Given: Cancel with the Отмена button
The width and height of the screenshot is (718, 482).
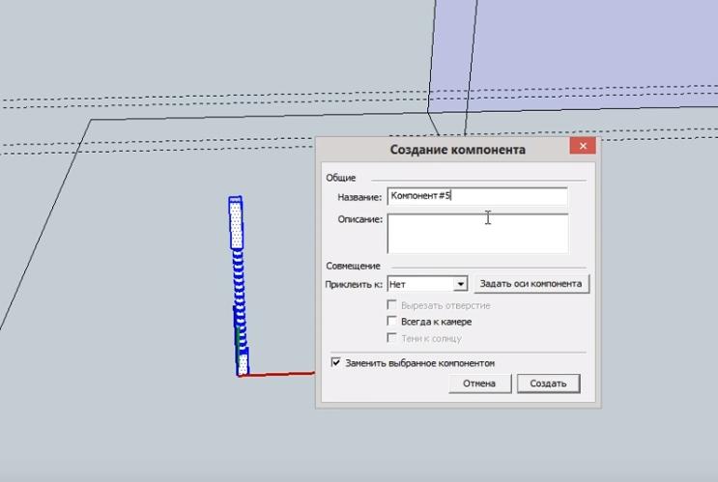Looking at the screenshot, I should click(479, 383).
